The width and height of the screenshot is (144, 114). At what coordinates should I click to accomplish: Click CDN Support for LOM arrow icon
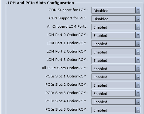(138, 10)
